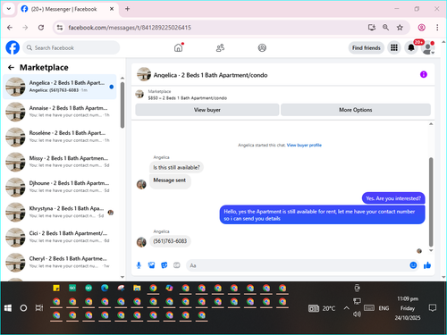Image resolution: width=447 pixels, height=335 pixels.
Task: Click the chat header listing thumbnail
Action: tap(144, 74)
